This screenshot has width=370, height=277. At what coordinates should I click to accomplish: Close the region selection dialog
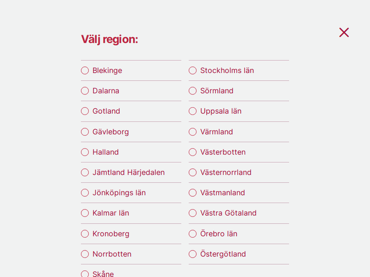(x=344, y=32)
